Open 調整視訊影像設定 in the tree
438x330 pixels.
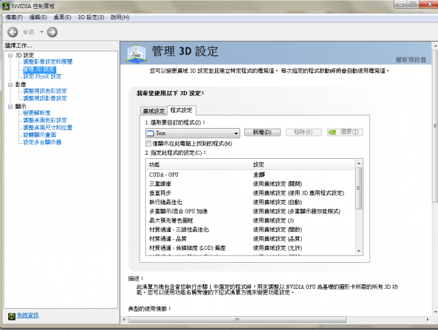coord(45,98)
